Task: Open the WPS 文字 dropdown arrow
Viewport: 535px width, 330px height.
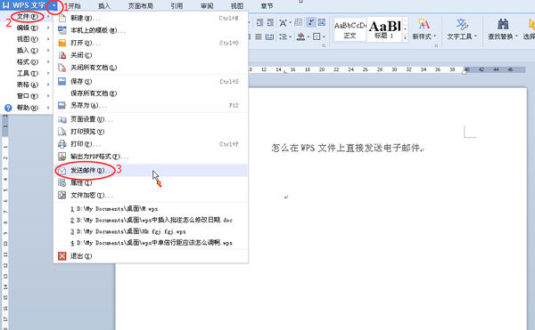Action: click(x=53, y=5)
